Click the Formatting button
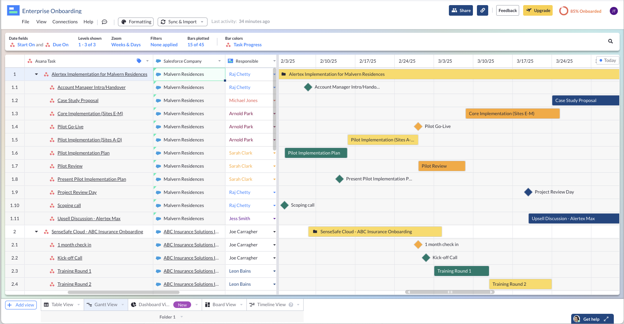624x324 pixels. [136, 22]
